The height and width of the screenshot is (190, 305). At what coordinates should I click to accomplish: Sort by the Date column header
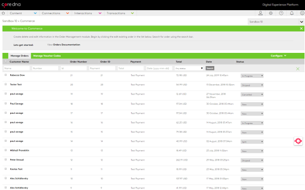coord(209,61)
